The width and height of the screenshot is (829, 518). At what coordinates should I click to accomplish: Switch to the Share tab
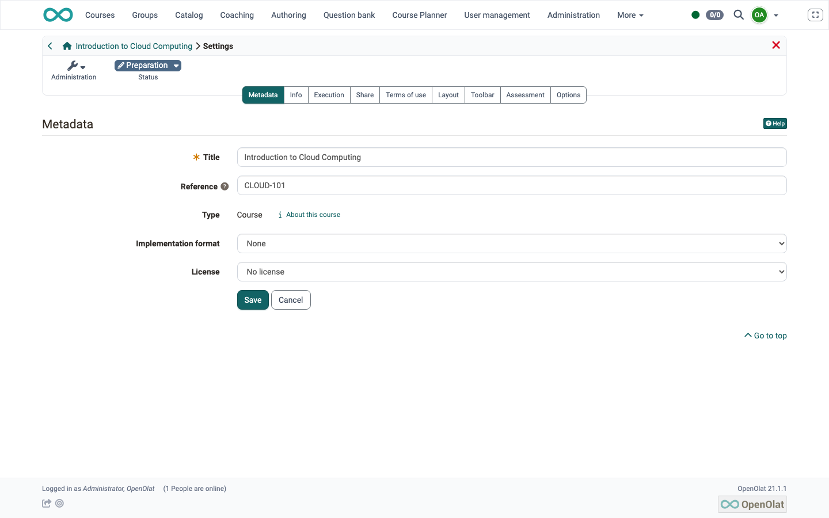[365, 95]
